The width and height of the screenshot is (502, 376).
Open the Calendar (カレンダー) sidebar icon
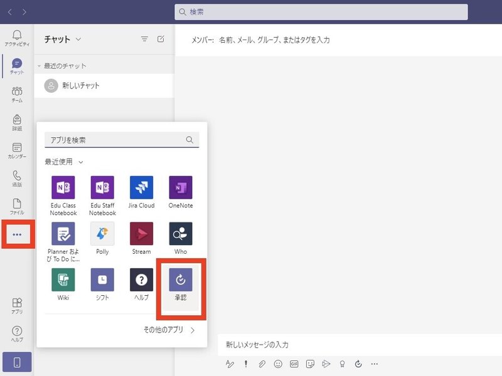click(x=17, y=150)
